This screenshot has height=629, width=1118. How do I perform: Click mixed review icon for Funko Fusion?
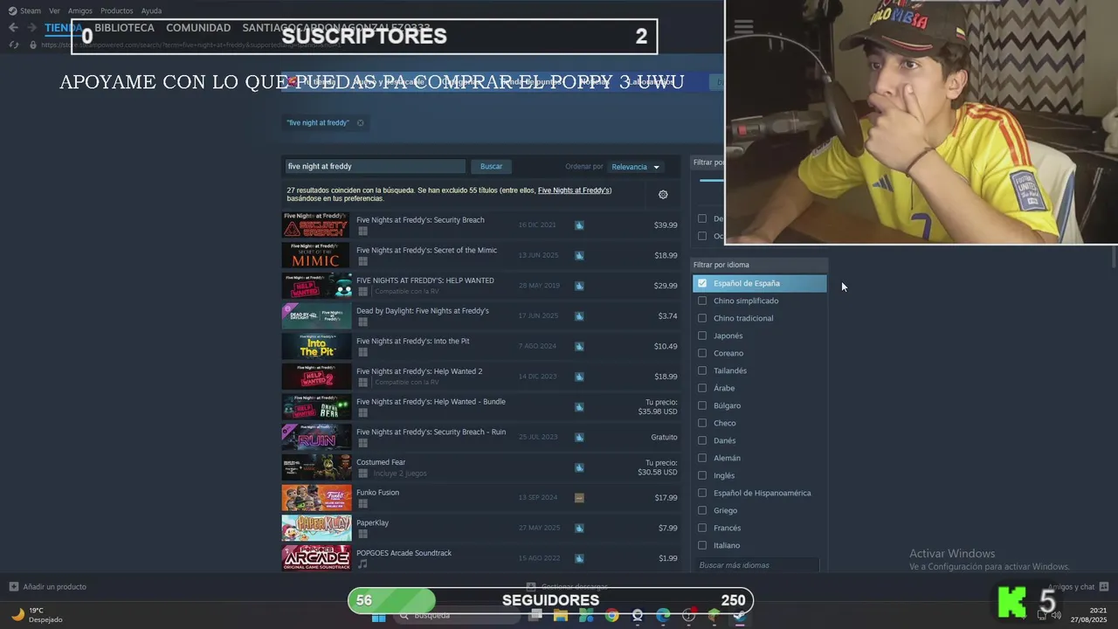(579, 498)
